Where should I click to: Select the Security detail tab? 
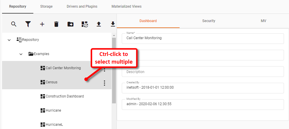(209, 21)
